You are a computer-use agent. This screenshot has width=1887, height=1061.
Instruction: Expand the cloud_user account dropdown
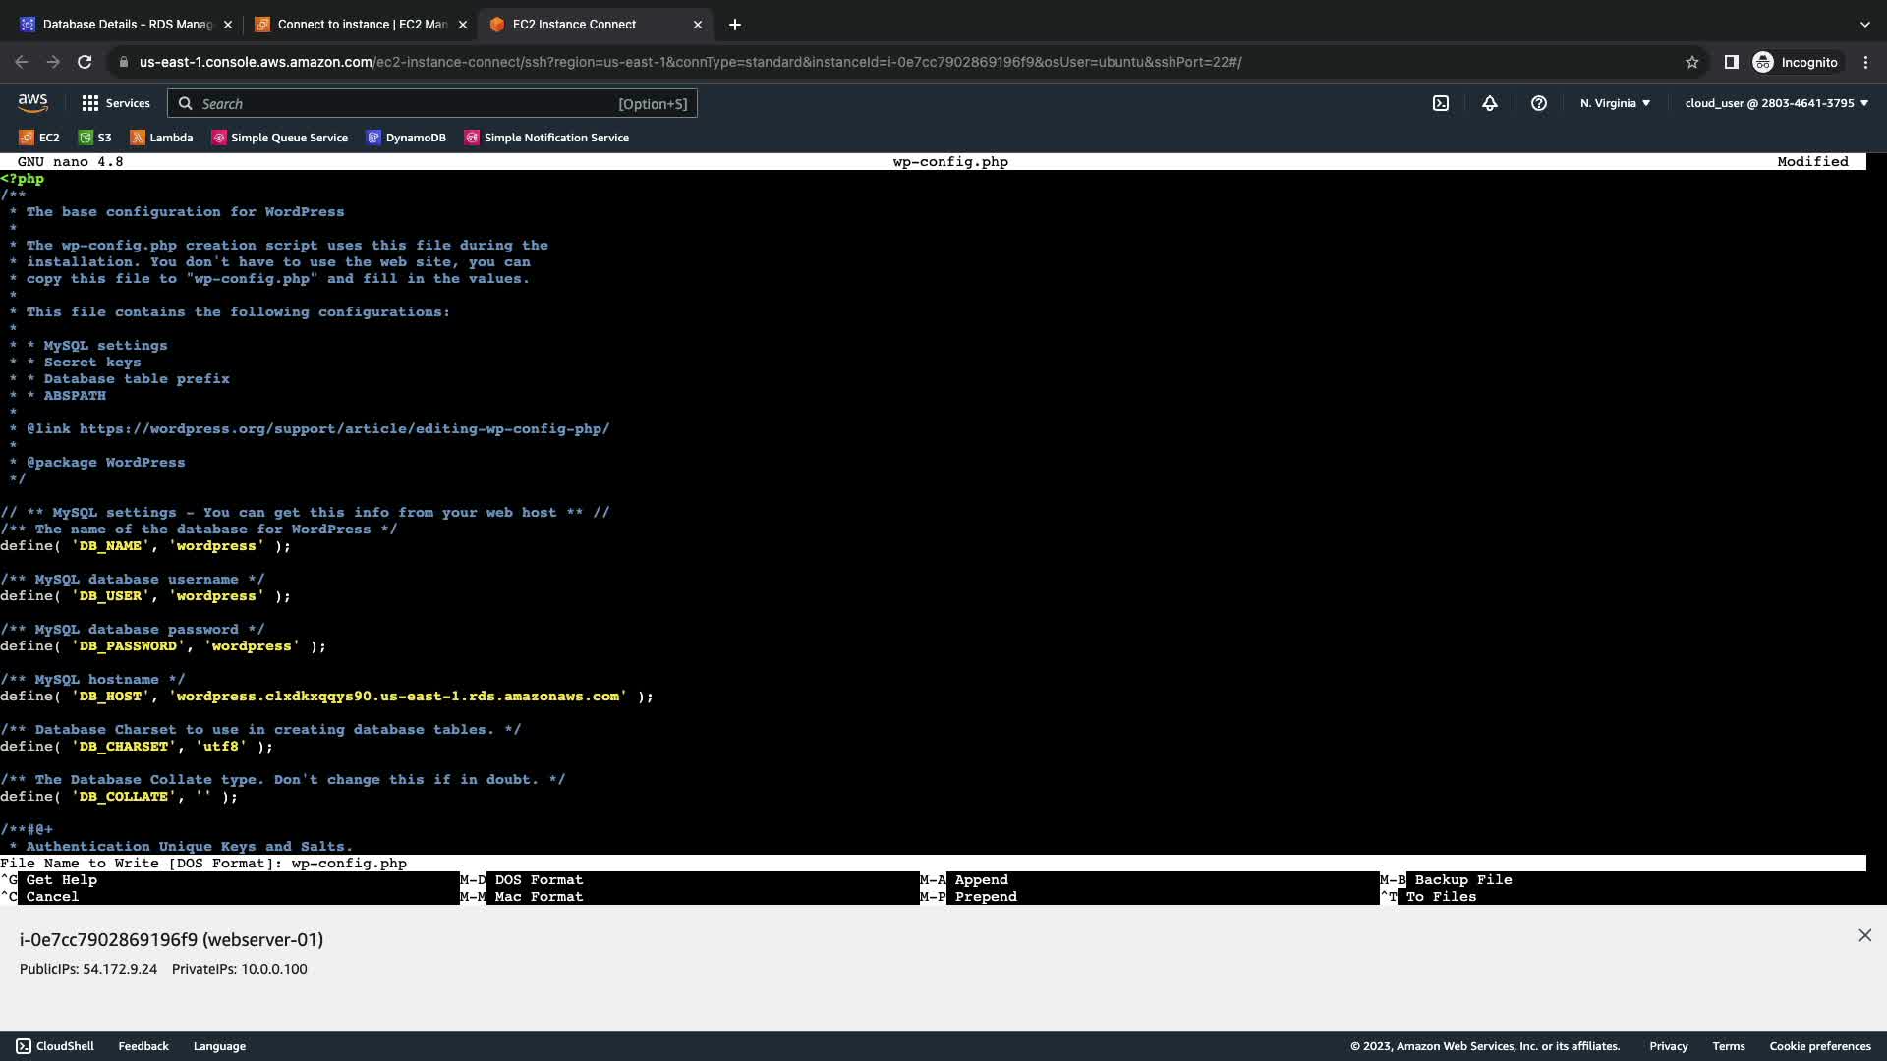click(x=1776, y=103)
